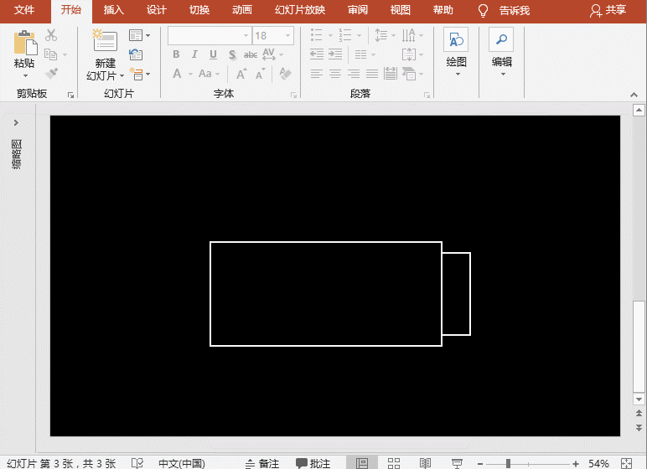Toggle distributed text alignment
The image size is (647, 469).
point(390,74)
